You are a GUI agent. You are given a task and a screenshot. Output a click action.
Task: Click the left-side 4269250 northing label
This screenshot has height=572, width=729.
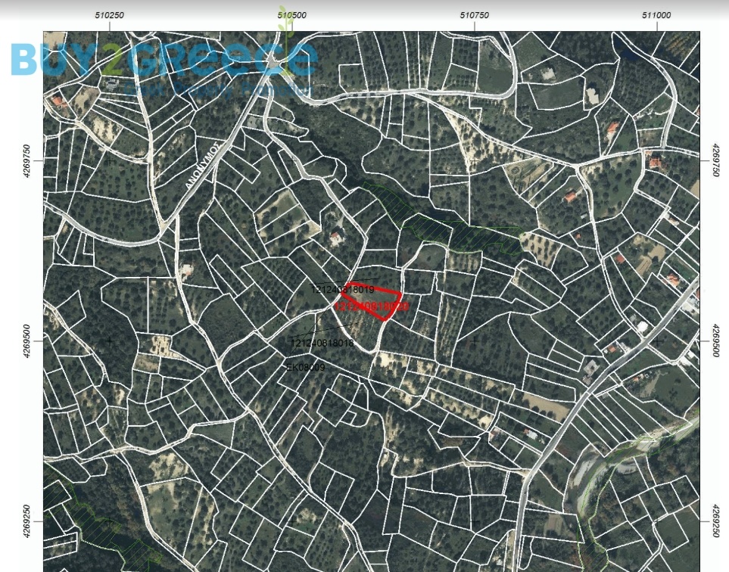coord(27,522)
